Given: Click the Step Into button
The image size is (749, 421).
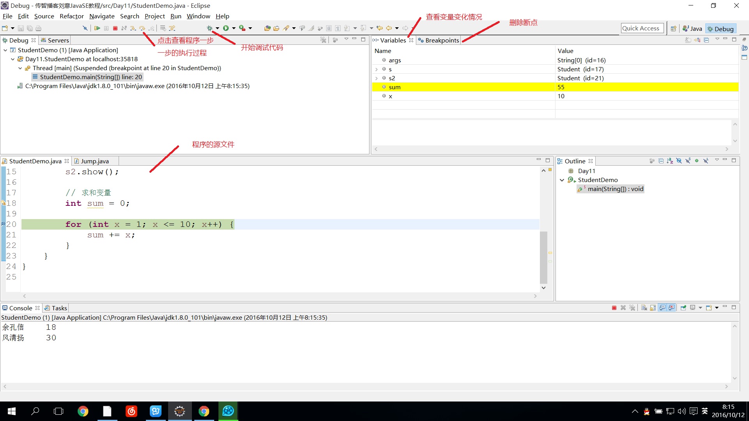Looking at the screenshot, I should pyautogui.click(x=133, y=28).
